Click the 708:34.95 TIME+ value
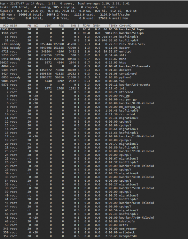The height and width of the screenshot is (239, 188). pos(110,37)
